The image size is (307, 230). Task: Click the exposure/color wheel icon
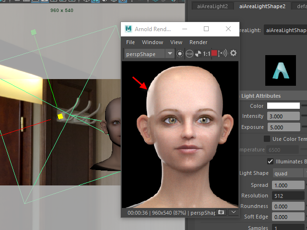click(x=198, y=54)
